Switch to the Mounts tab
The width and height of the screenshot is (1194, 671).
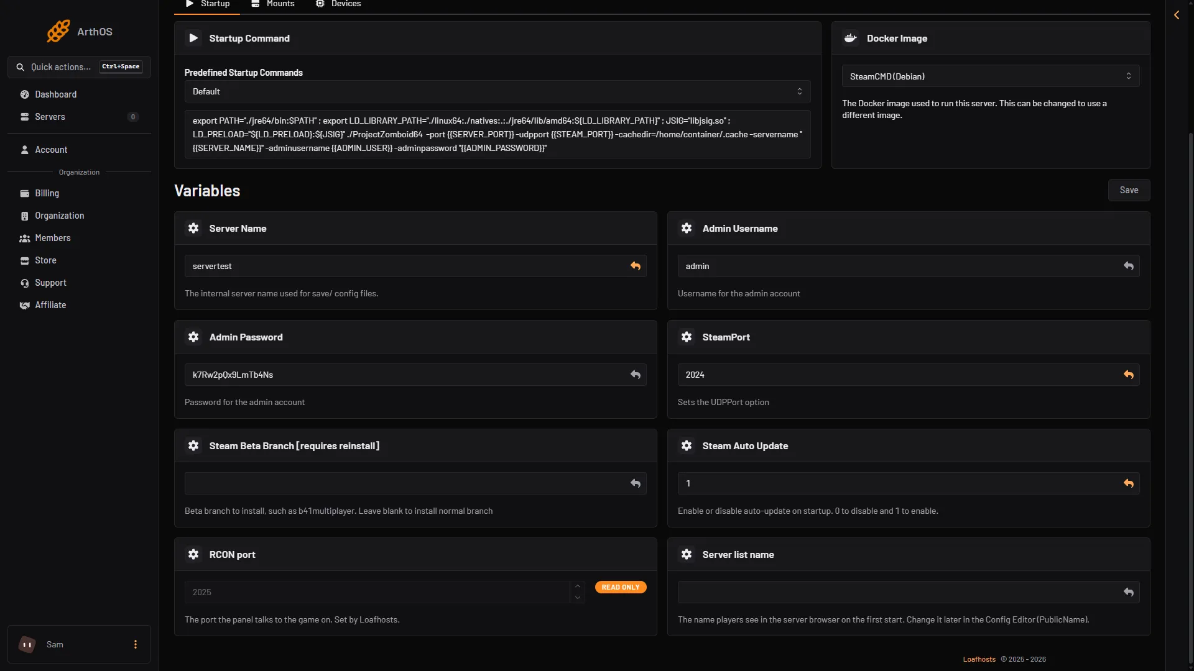tap(272, 4)
